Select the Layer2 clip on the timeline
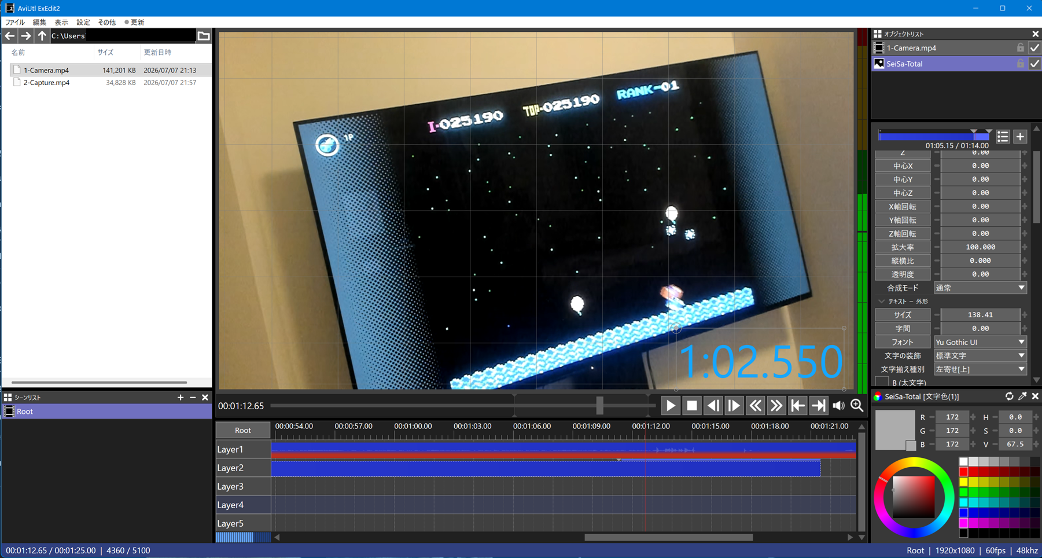 [546, 468]
